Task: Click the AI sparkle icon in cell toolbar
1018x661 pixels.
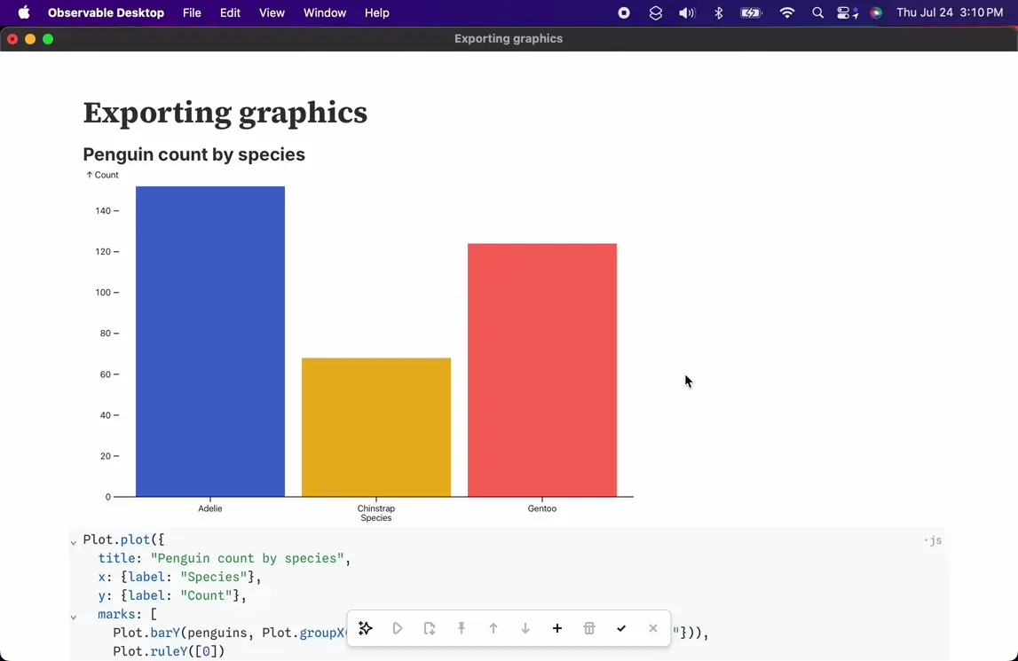Action: pos(366,628)
